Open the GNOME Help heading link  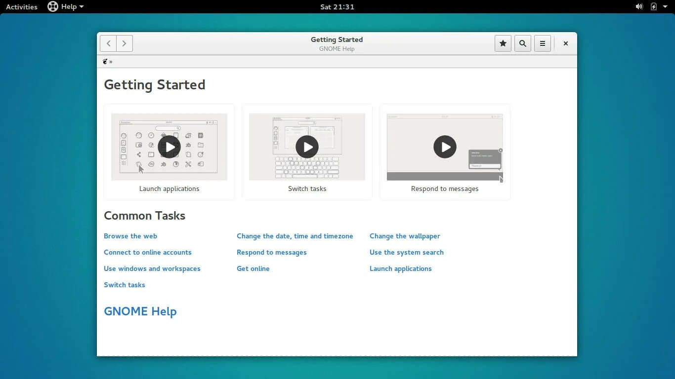click(x=140, y=311)
